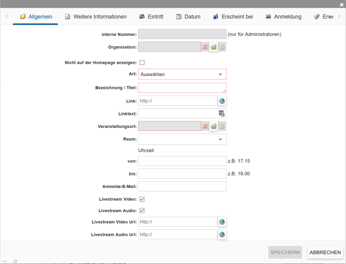The image size is (346, 264).
Task: Uncheck the Livestream Video checkbox
Action: point(142,199)
